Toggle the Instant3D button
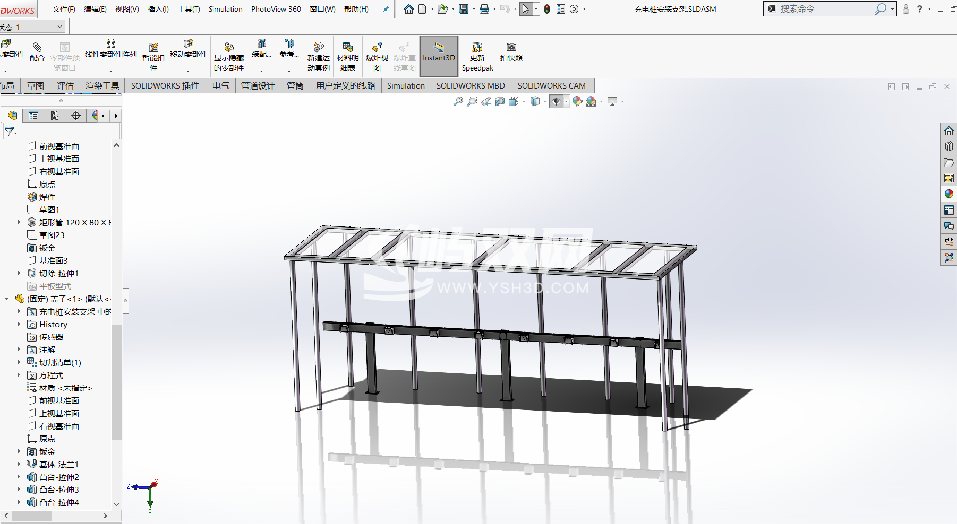Image resolution: width=957 pixels, height=524 pixels. (x=439, y=56)
